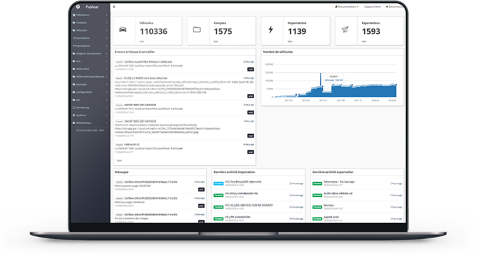Expand the Utilisateurs sidebar menu
This screenshot has width=480, height=255.
pyautogui.click(x=90, y=15)
